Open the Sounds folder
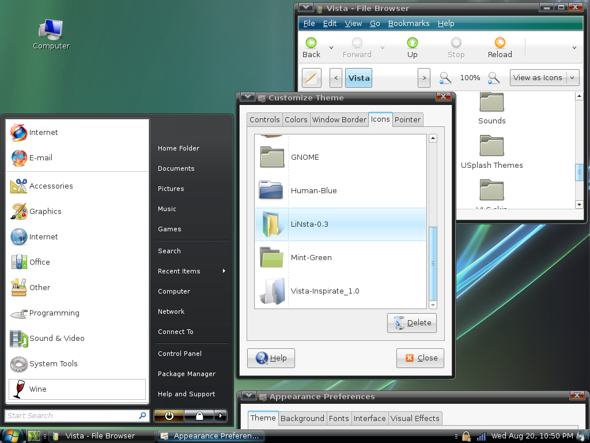Viewport: 590px width, 443px height. point(492,108)
